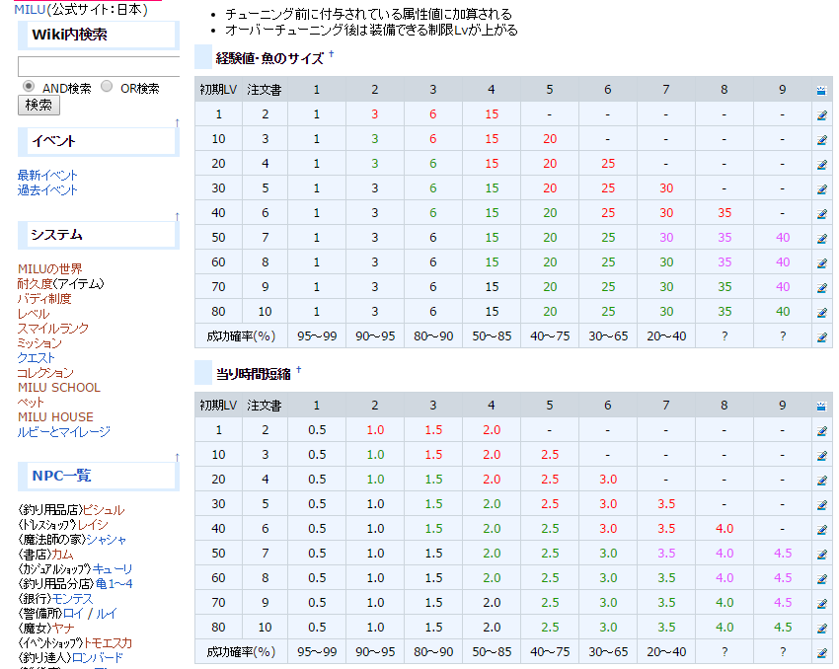Click edit icon in 当り時間短縮 table header row
This screenshot has height=669, width=839.
click(x=821, y=406)
